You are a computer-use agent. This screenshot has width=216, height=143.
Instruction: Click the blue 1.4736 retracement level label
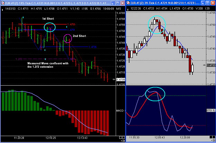93,47
